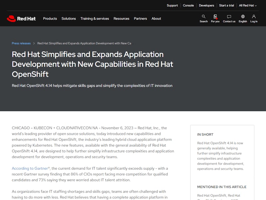266x200 pixels.
Task: Click the Log in user icon
Action: [254, 17]
